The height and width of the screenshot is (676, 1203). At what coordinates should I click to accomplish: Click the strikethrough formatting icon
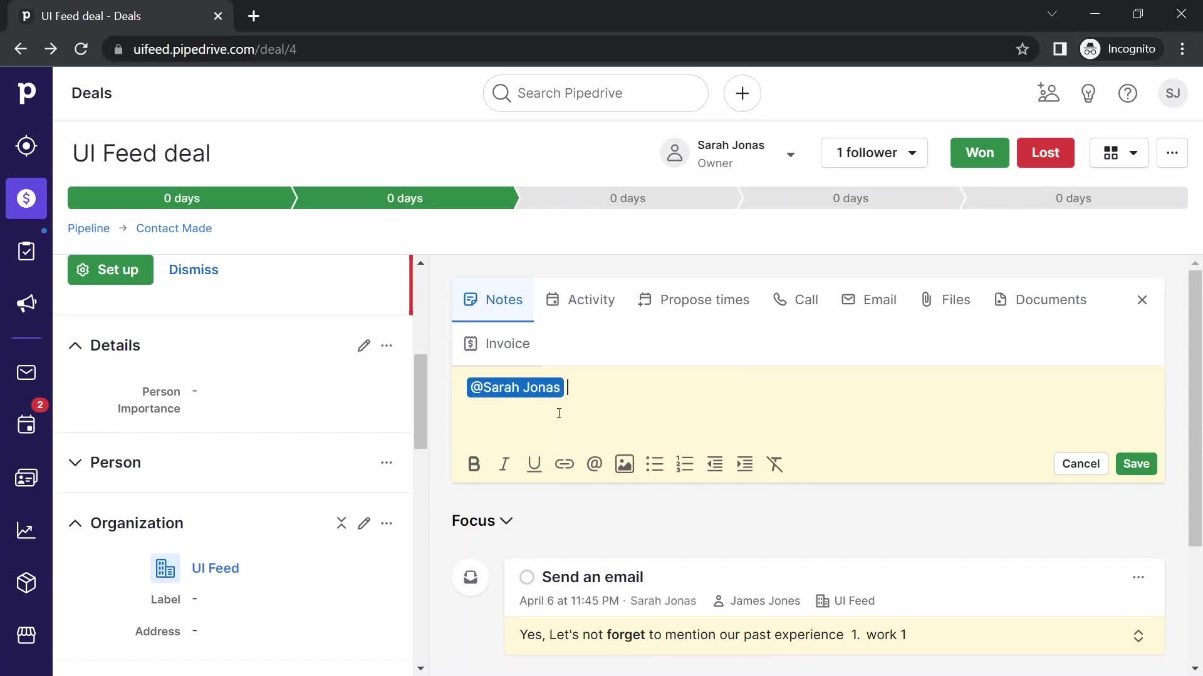[x=775, y=463]
